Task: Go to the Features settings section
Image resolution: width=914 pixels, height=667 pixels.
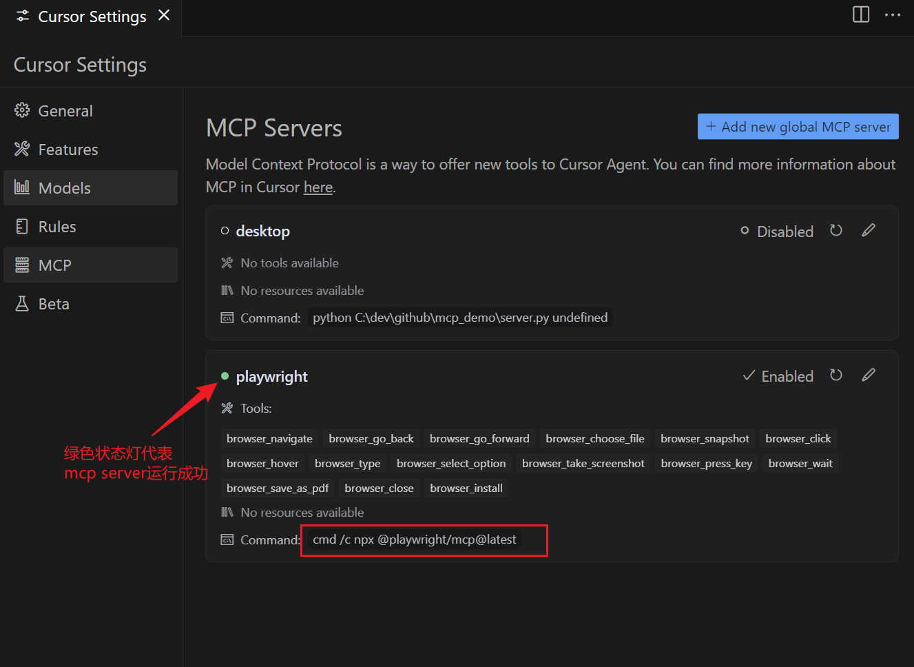Action: pyautogui.click(x=68, y=150)
